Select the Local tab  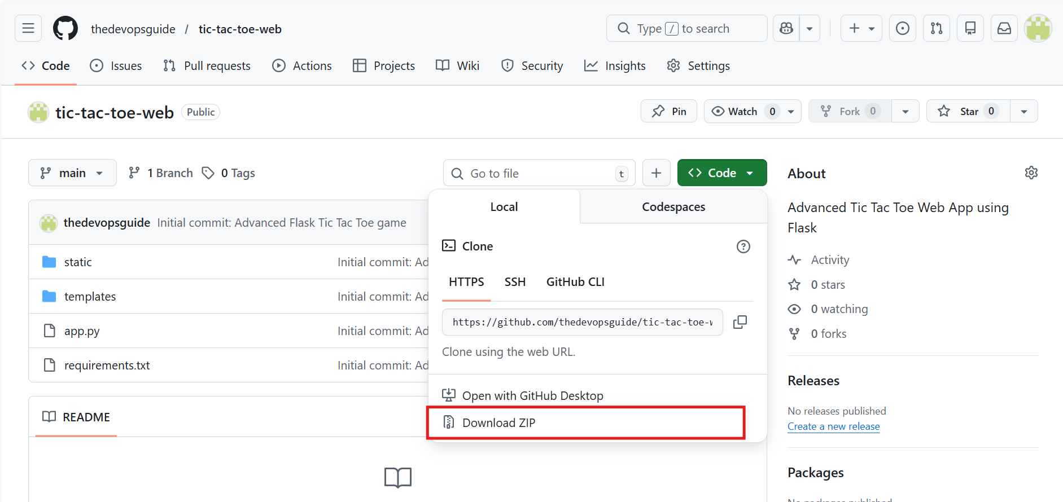[504, 207]
